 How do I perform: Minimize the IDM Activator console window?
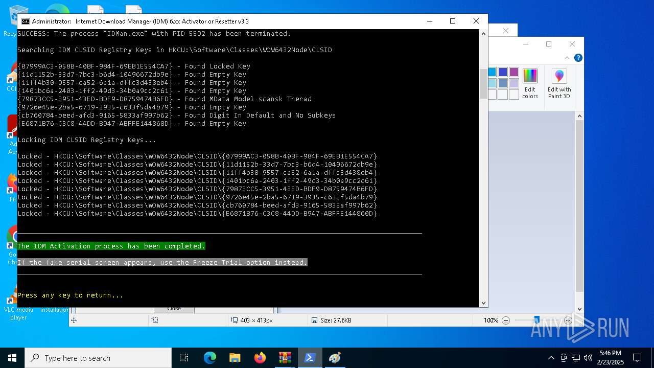coord(429,21)
